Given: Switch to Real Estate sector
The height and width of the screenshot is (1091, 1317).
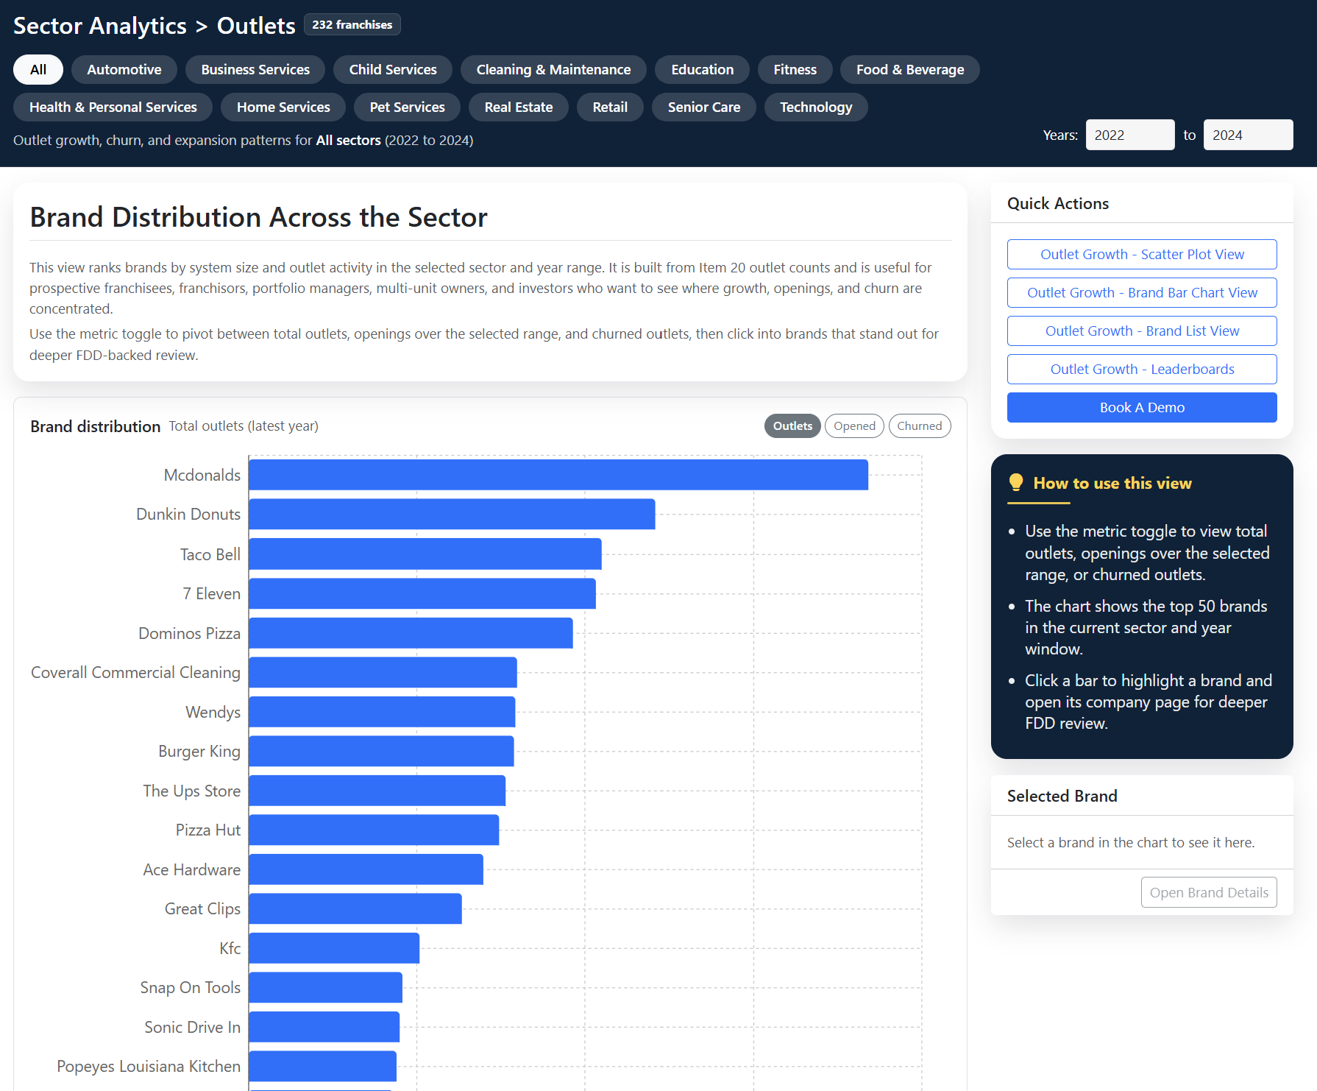Looking at the screenshot, I should click(x=519, y=107).
